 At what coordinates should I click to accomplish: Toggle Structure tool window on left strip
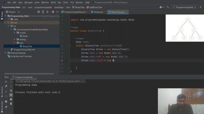click(2, 92)
